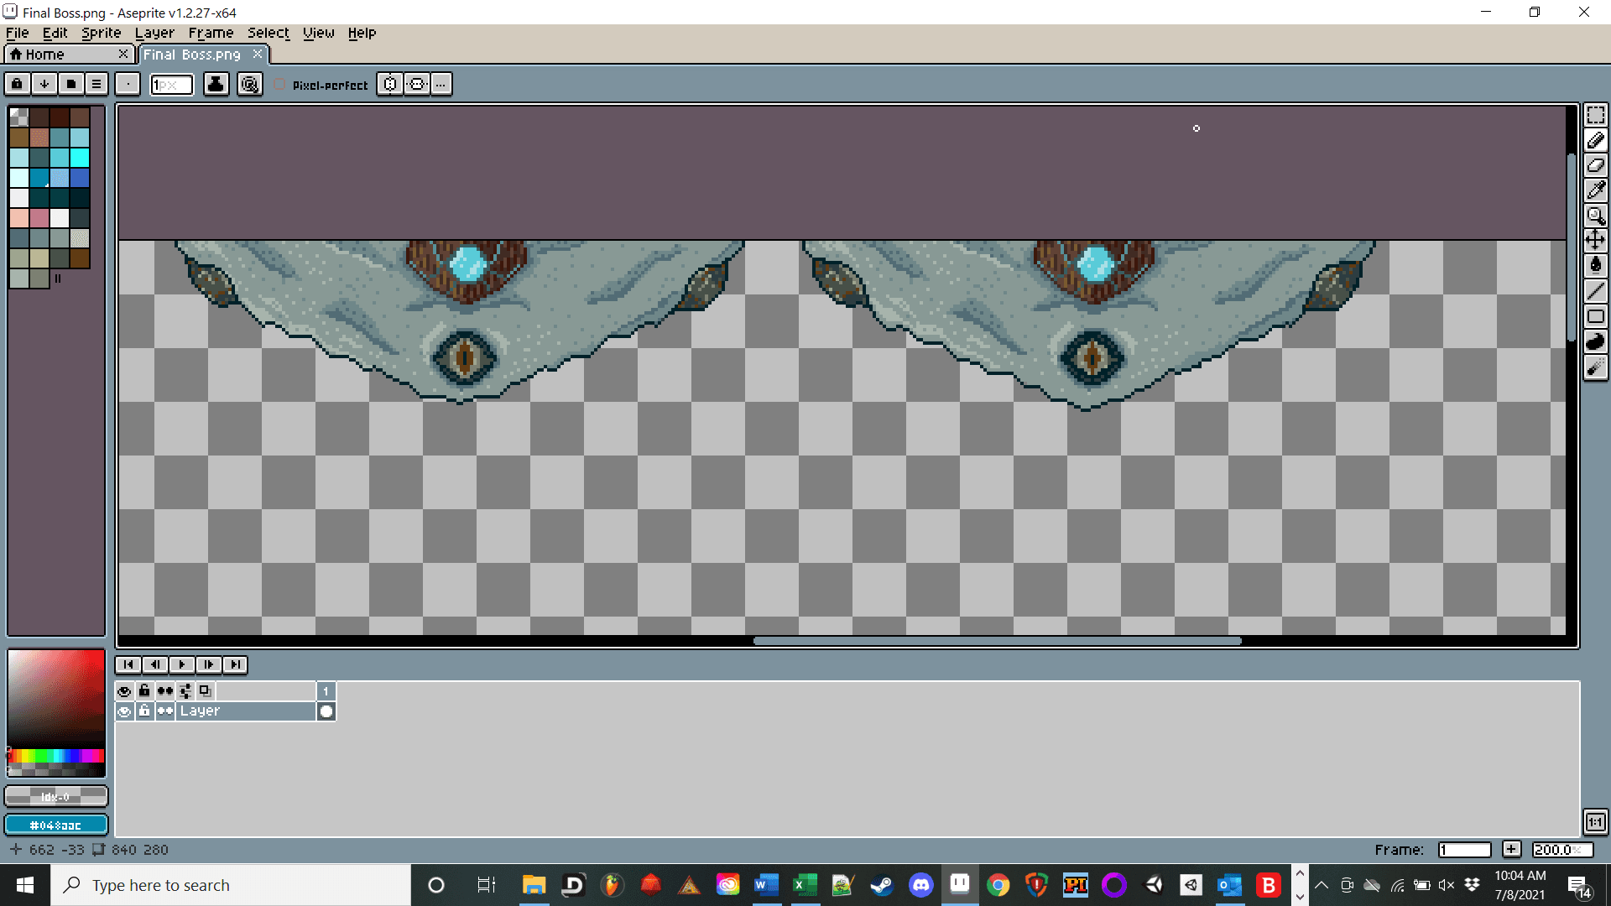Click the play animation button
This screenshot has width=1611, height=906.
click(181, 664)
